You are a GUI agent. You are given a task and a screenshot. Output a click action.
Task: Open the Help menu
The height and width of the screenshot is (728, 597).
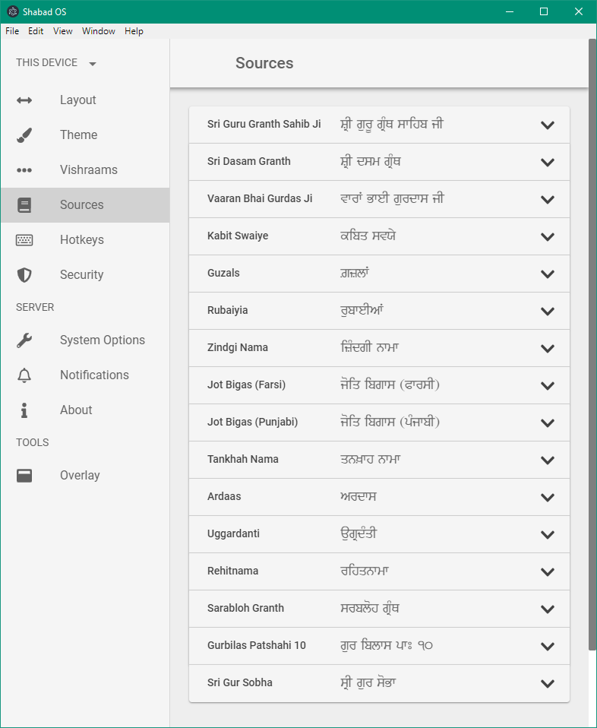tap(134, 31)
